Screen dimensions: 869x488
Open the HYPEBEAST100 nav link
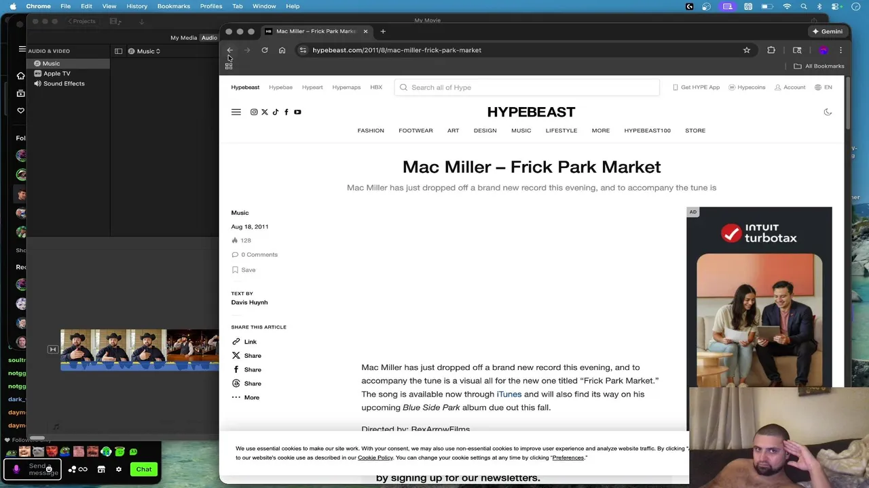tap(647, 131)
